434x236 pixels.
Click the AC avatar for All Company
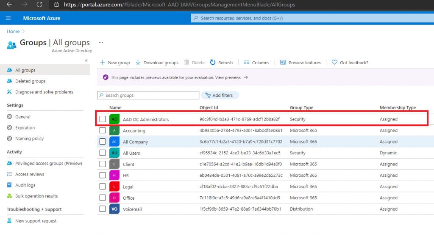114,142
